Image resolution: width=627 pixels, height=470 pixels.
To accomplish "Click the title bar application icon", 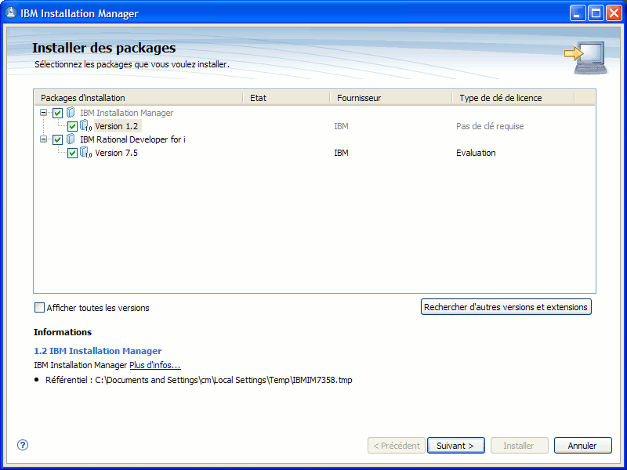I will click(11, 13).
